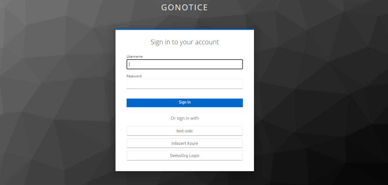Click the 'Or sign in with' text

coord(185,118)
